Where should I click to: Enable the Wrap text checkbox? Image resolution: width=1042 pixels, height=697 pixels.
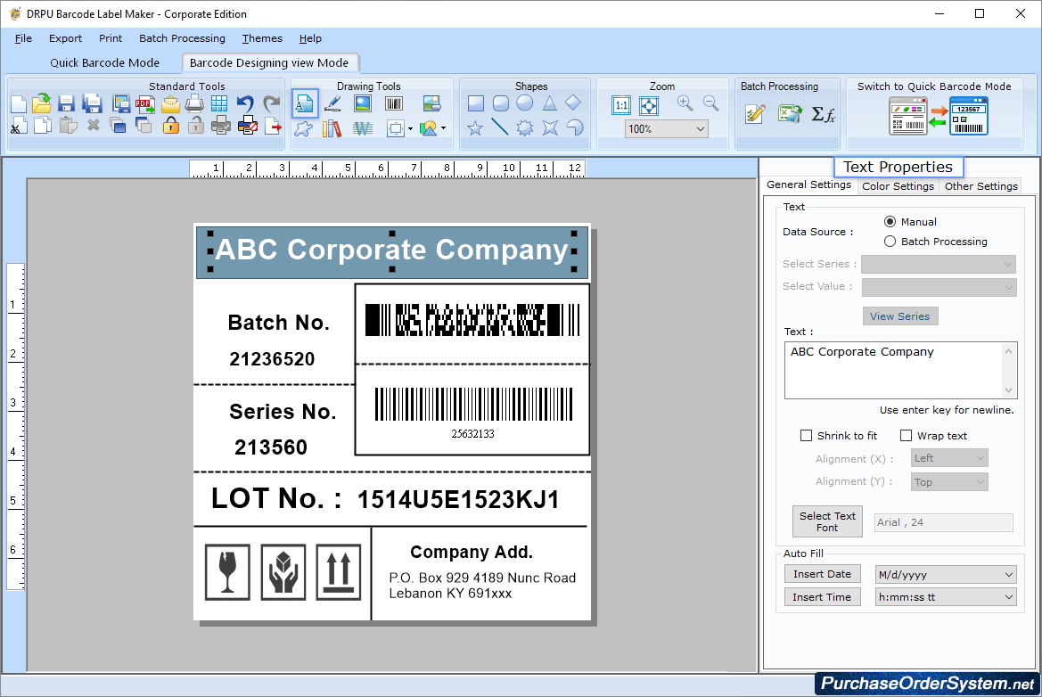point(907,436)
